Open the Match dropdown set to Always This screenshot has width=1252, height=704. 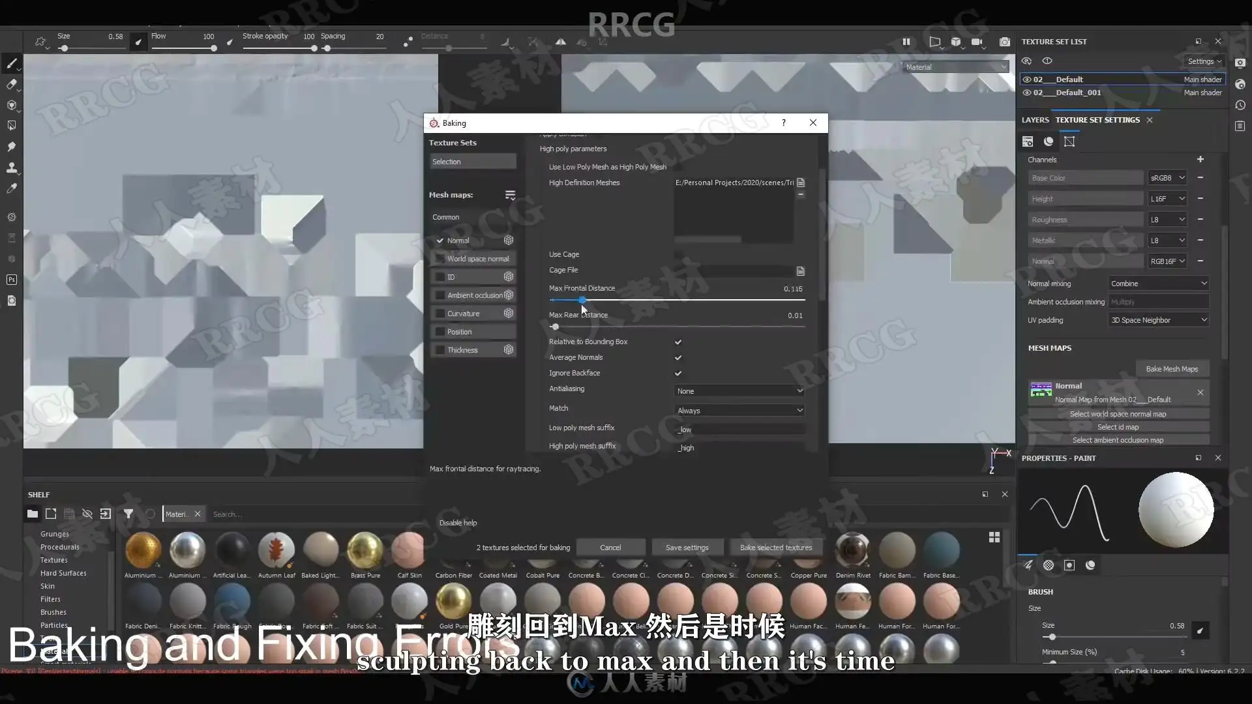pos(739,411)
